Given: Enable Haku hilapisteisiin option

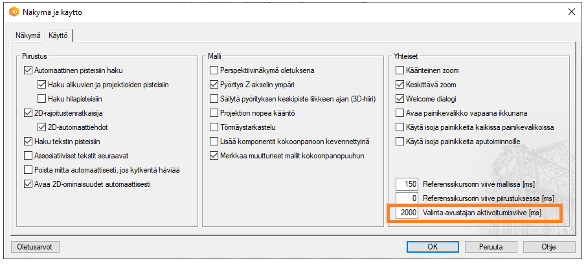Looking at the screenshot, I should pos(42,98).
